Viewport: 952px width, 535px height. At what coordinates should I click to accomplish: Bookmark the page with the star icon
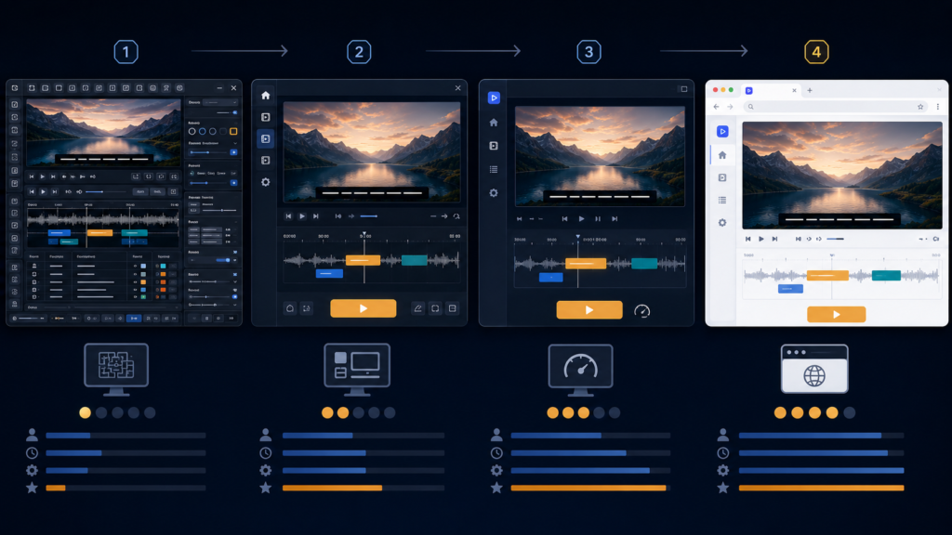pyautogui.click(x=920, y=107)
